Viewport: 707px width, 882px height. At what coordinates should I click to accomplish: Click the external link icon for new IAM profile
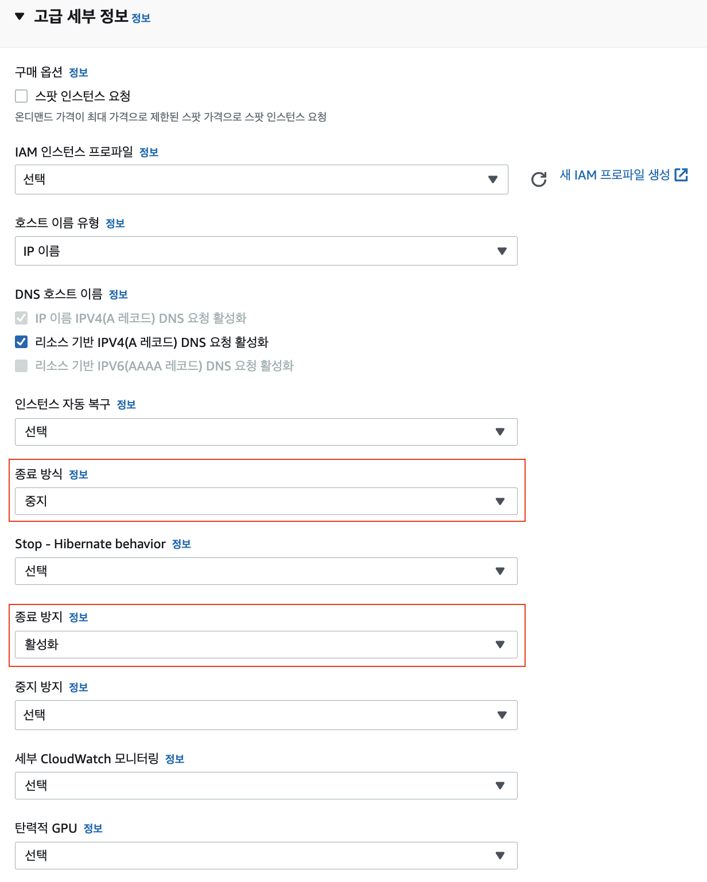[x=681, y=175]
